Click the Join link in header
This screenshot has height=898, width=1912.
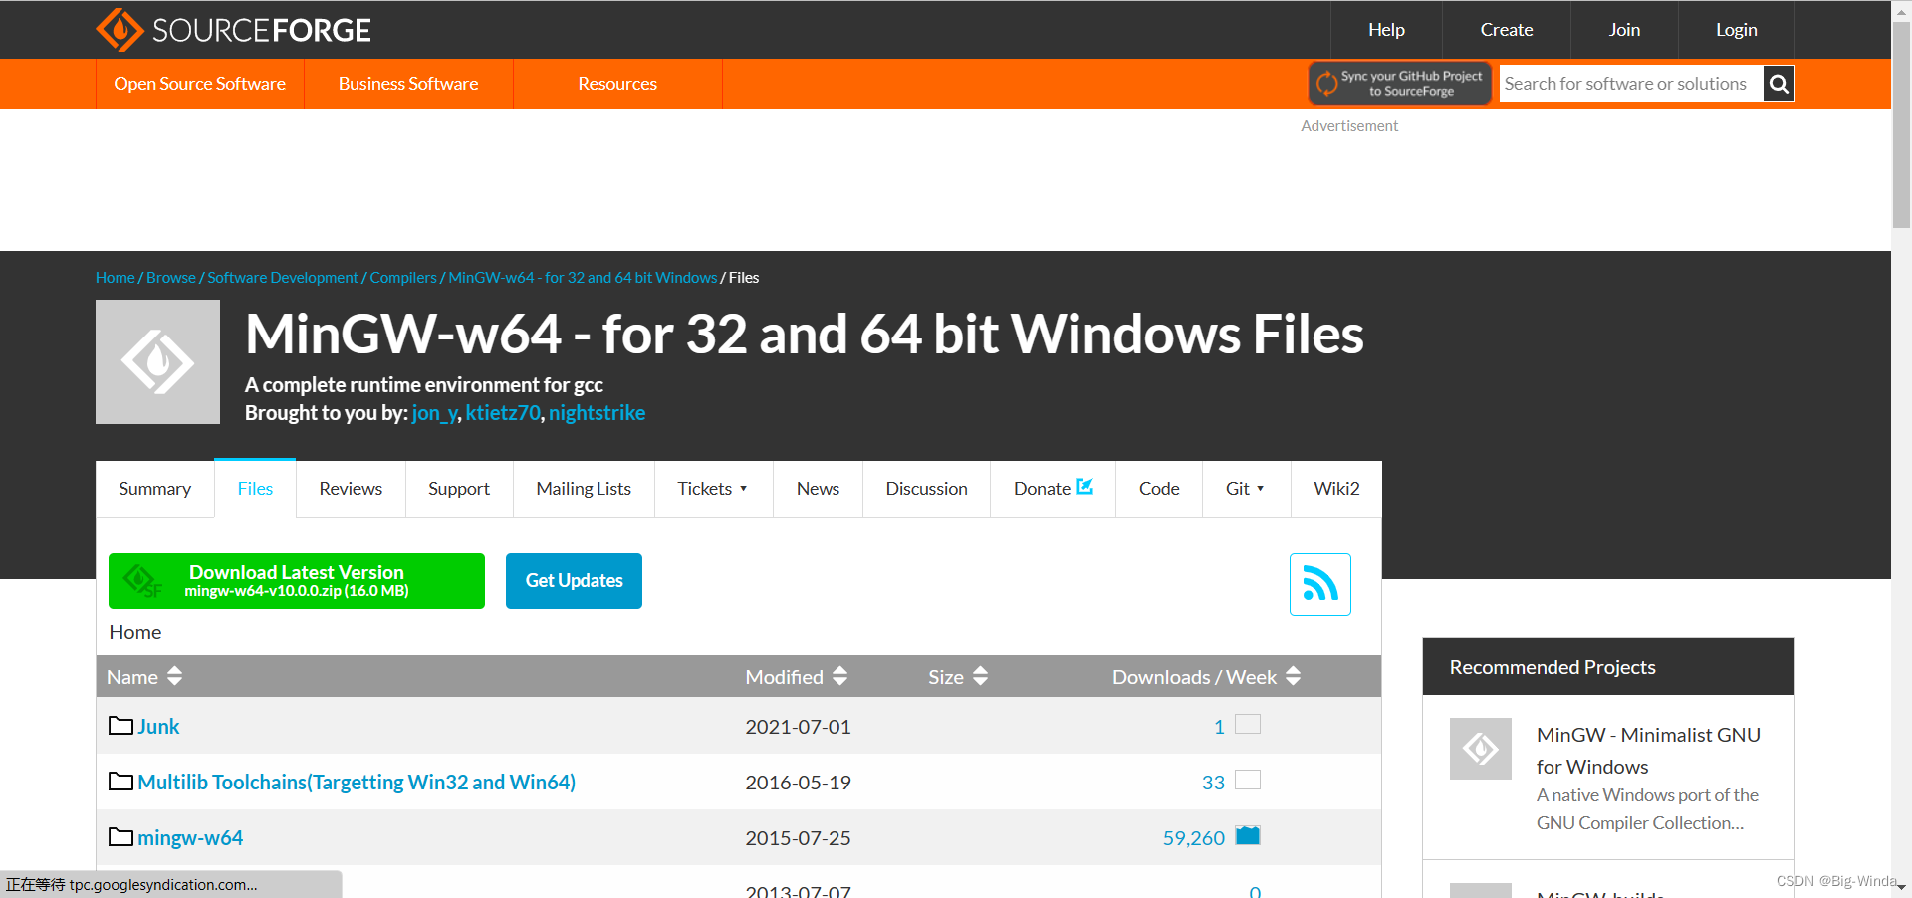coord(1624,30)
